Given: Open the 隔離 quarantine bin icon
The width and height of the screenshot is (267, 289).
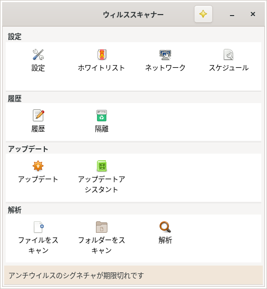Looking at the screenshot, I should (x=102, y=116).
